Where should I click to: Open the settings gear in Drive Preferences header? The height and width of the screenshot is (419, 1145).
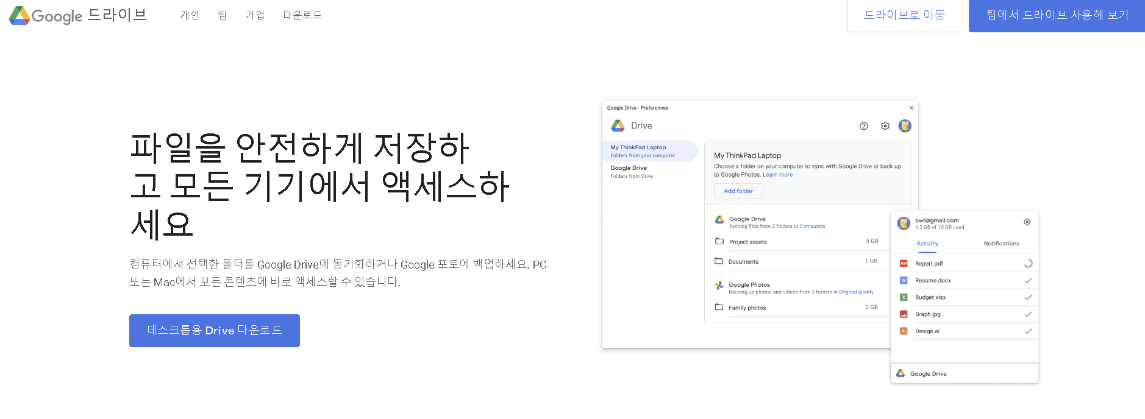pos(885,126)
